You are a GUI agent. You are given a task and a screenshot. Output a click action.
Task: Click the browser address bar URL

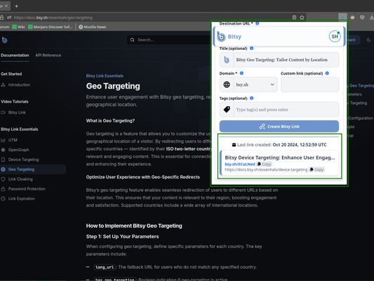[53, 18]
